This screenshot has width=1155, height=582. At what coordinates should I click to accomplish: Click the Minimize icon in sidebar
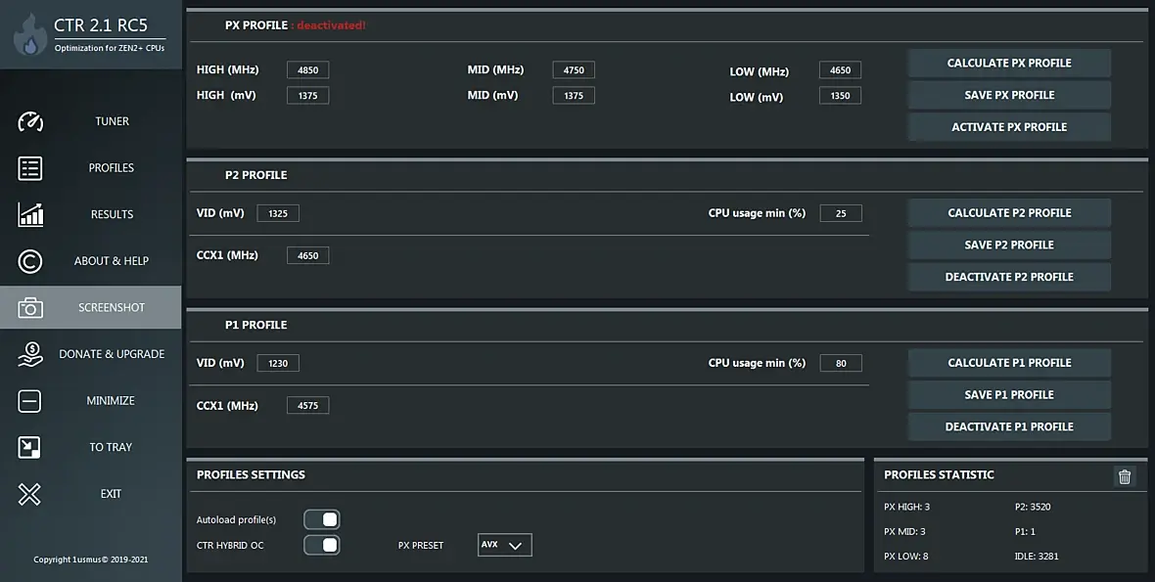(29, 401)
